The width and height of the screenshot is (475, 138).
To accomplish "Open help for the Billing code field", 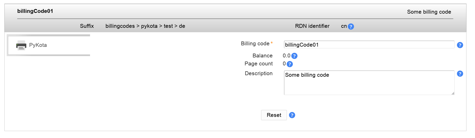I will tap(460, 45).
